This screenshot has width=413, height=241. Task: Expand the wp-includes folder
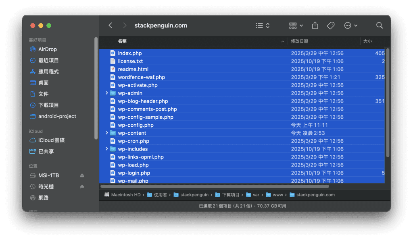coord(107,149)
